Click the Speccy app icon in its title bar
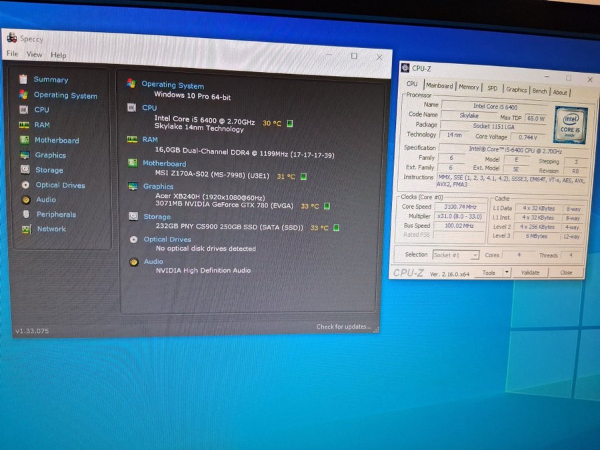The width and height of the screenshot is (600, 450). click(12, 37)
